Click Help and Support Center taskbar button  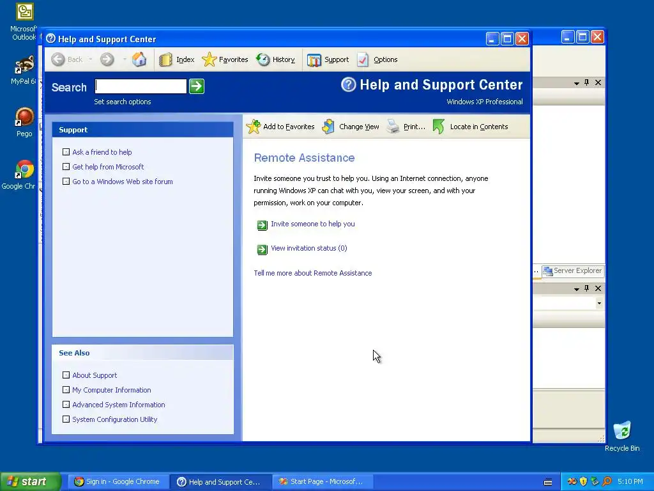point(220,481)
